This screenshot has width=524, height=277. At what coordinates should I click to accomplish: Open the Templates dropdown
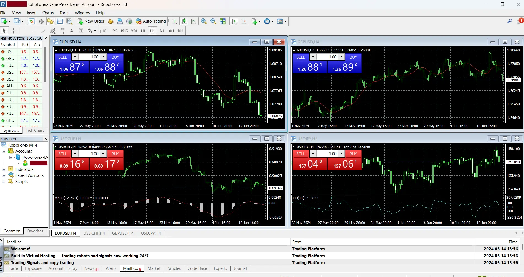pyautogui.click(x=282, y=21)
